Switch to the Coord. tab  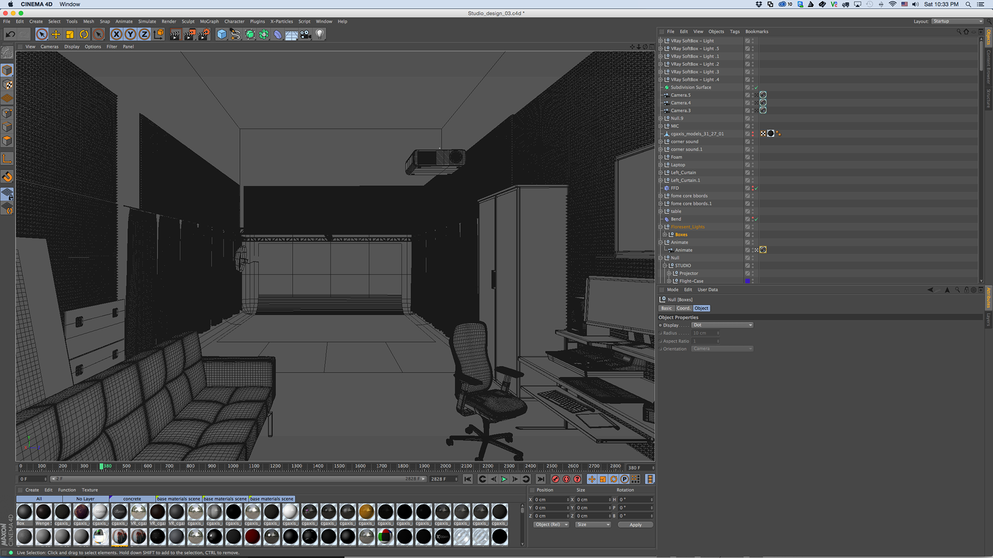point(683,308)
